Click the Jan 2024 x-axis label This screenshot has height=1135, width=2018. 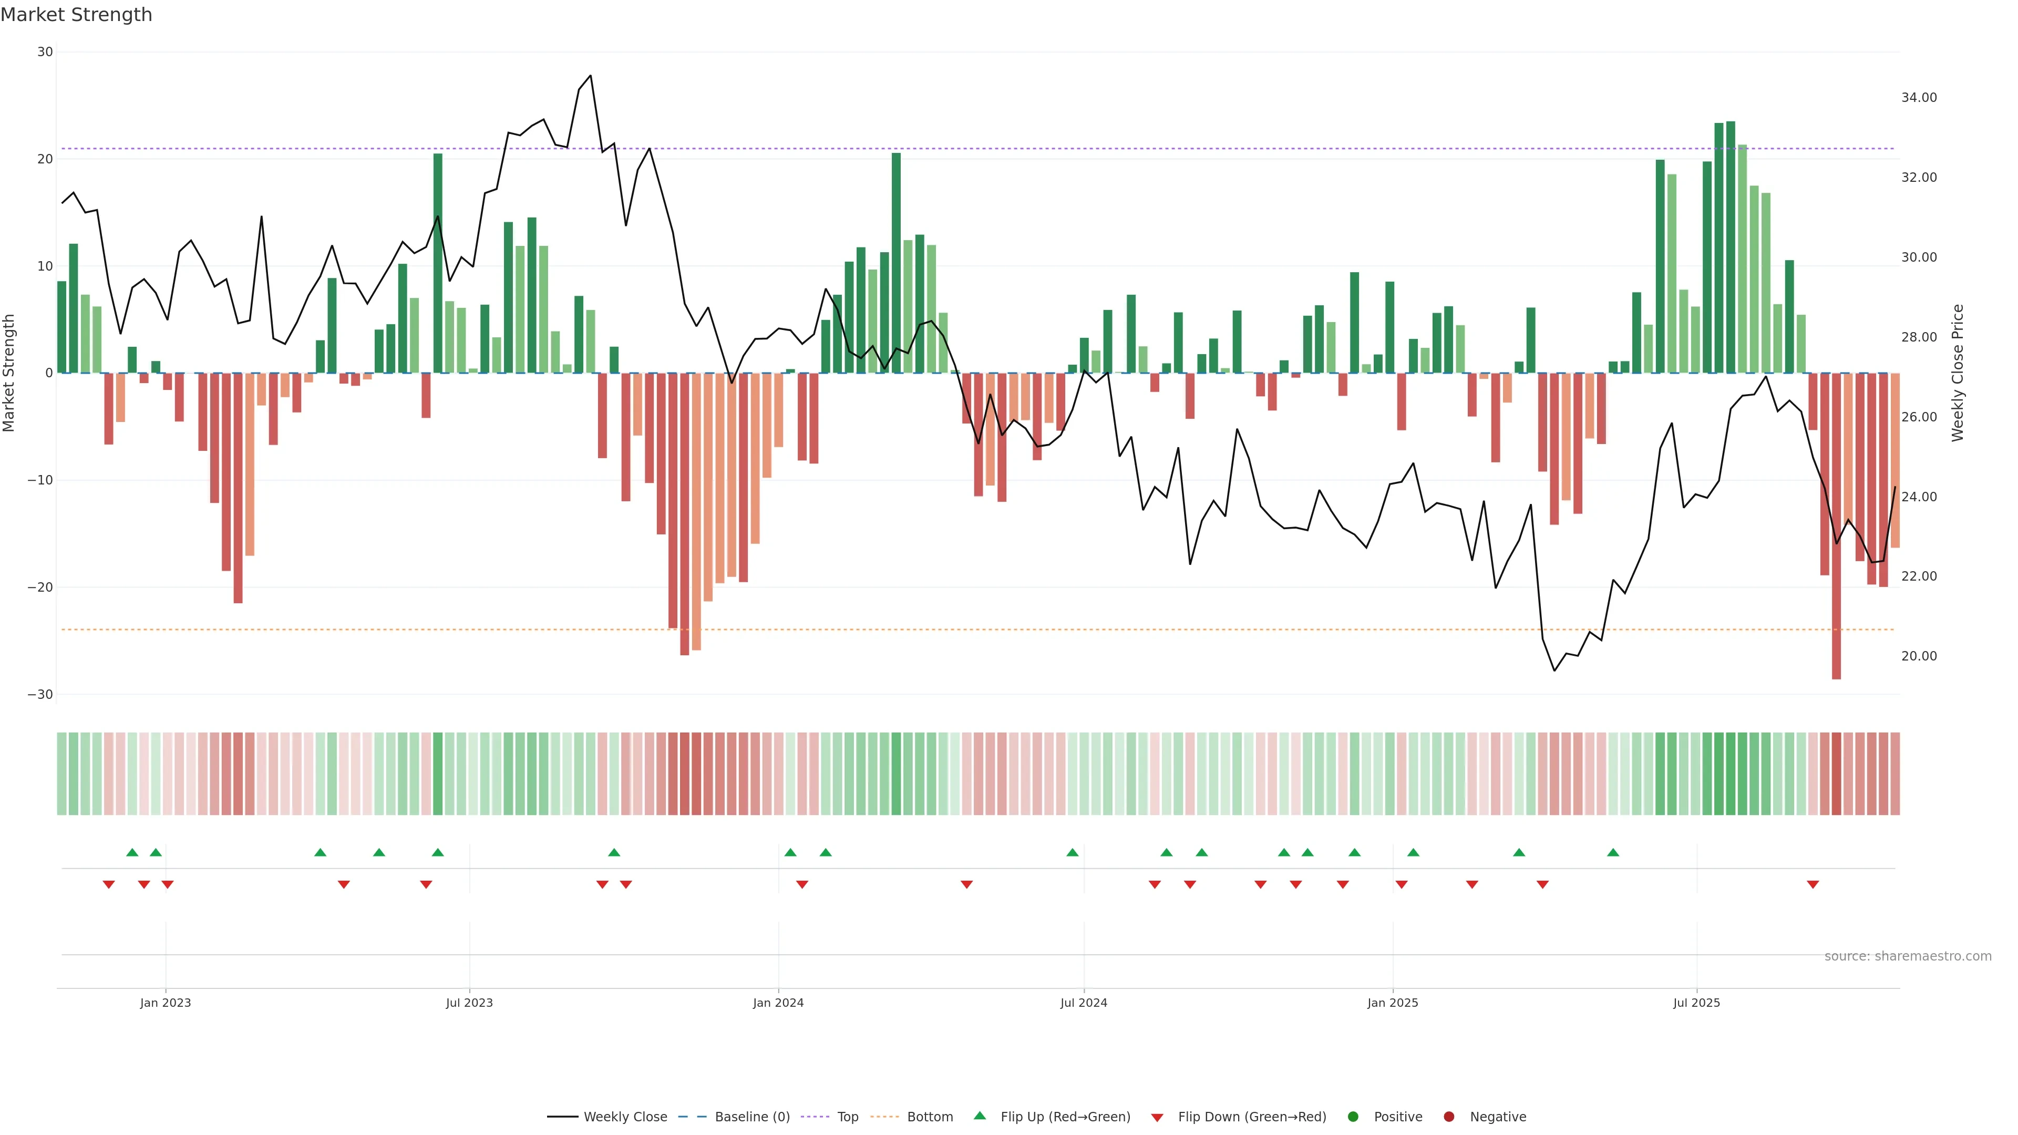(778, 1003)
